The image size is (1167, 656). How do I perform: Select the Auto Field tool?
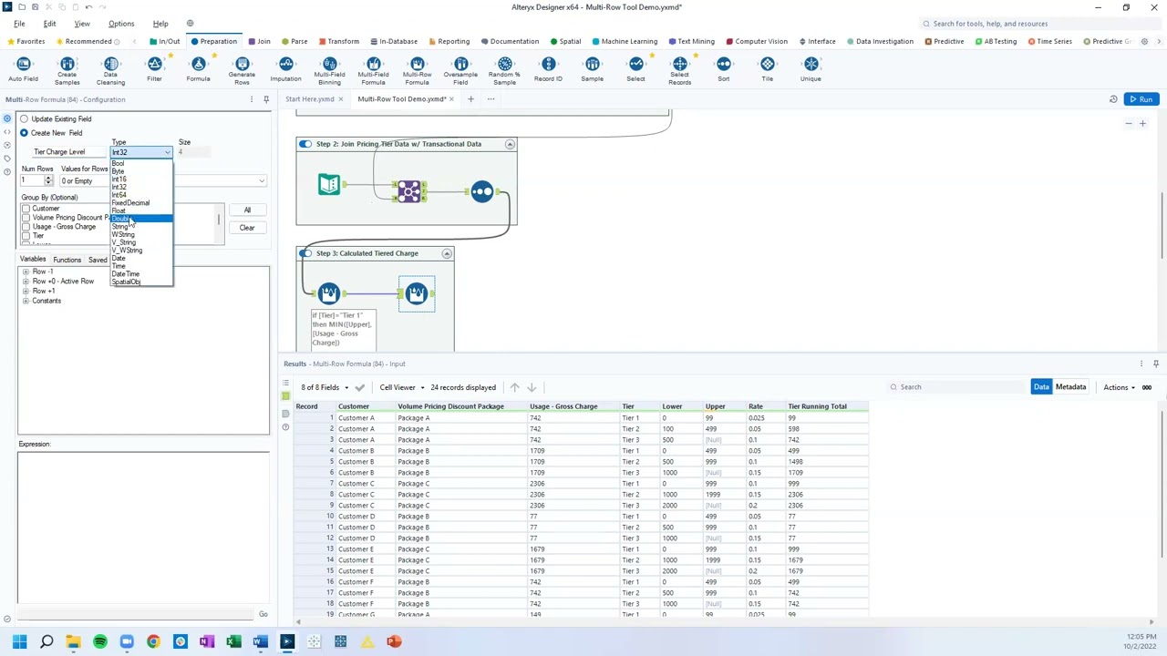[24, 69]
